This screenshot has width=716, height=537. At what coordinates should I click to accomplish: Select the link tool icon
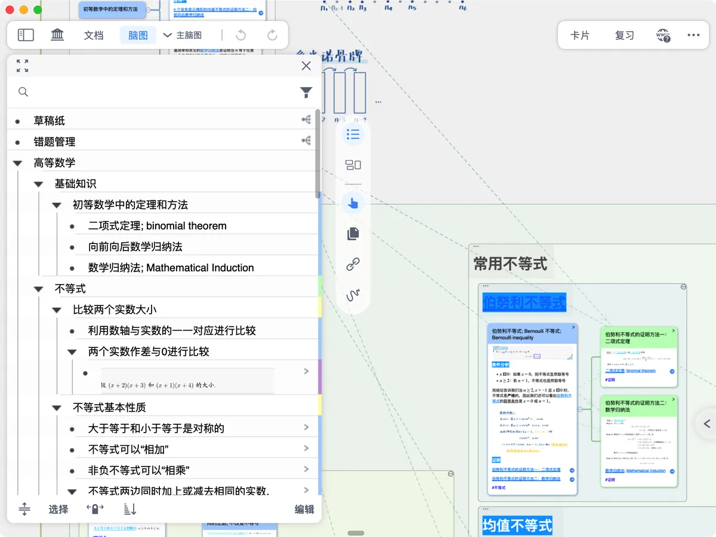(353, 264)
